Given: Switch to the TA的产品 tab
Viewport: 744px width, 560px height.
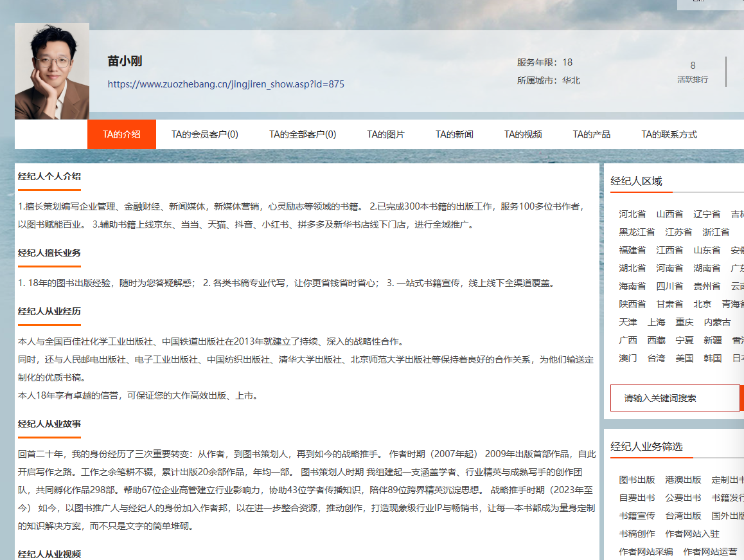Looking at the screenshot, I should (x=591, y=134).
